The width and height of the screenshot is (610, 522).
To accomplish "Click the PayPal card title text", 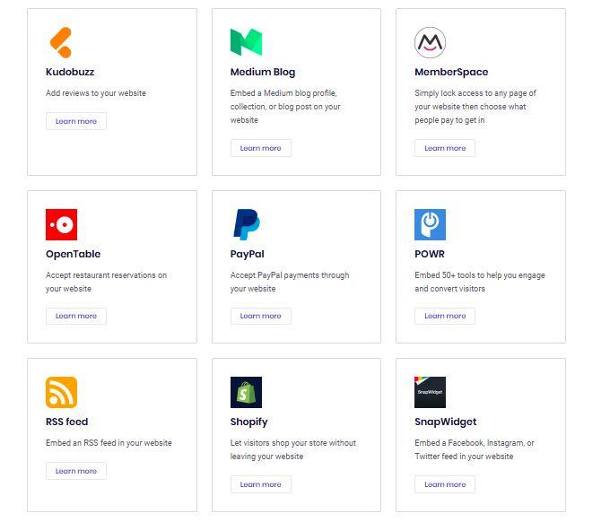I will coord(247,254).
